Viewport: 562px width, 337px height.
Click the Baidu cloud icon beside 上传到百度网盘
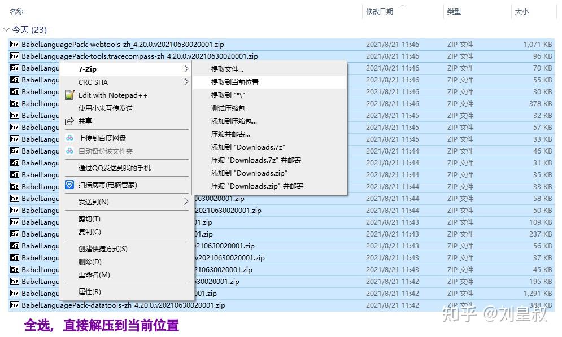pyautogui.click(x=69, y=138)
